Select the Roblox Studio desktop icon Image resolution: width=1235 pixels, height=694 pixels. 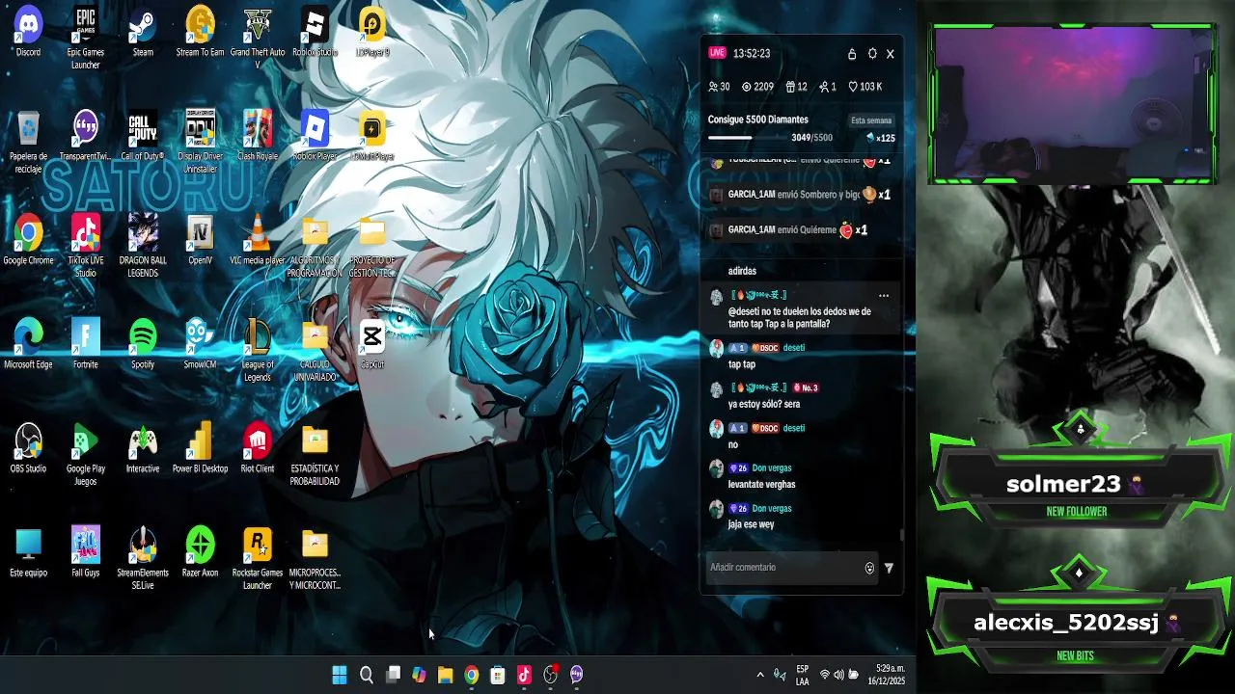pyautogui.click(x=315, y=32)
